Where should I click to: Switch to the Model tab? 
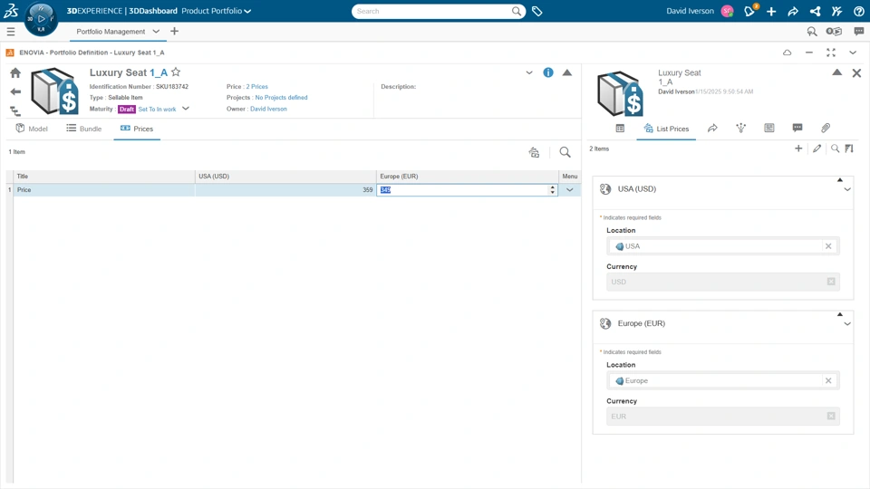coord(32,129)
